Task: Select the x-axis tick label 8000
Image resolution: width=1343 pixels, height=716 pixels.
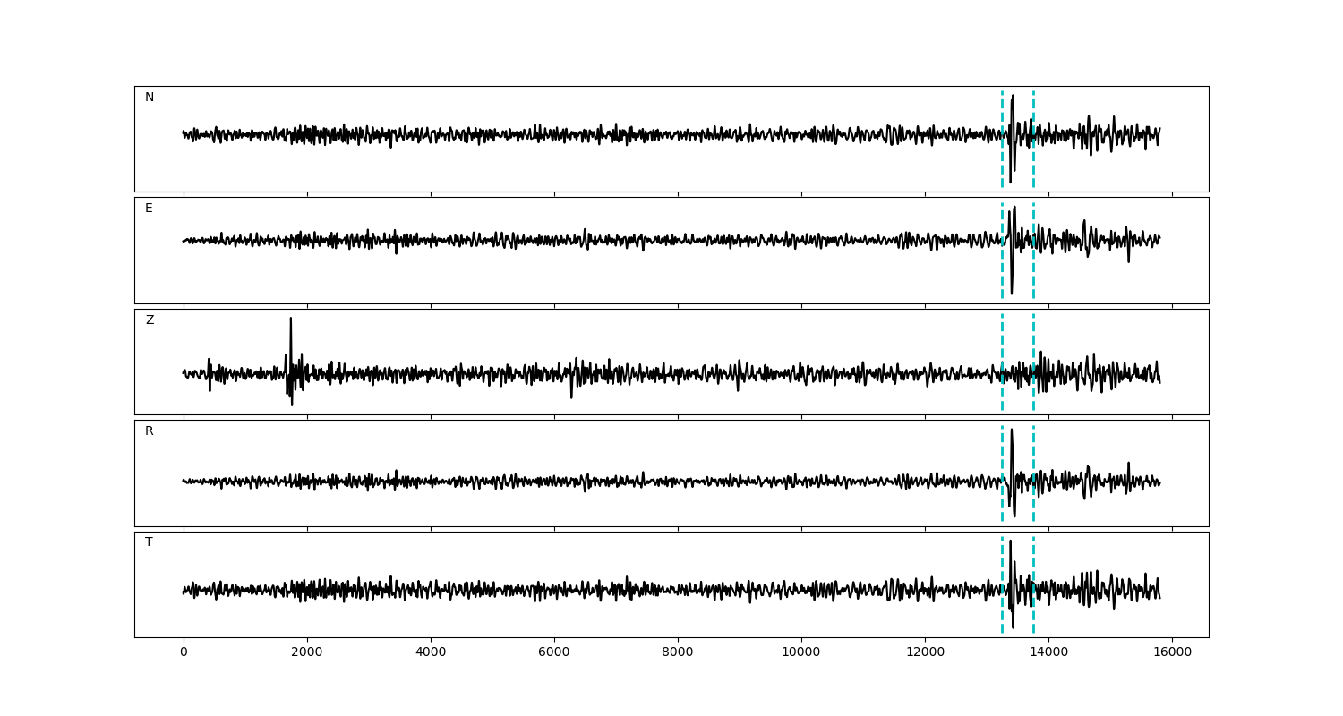Action: 678,652
